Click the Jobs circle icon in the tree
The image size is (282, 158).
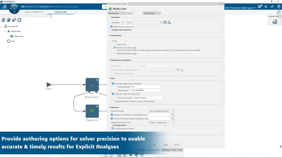coord(9,41)
